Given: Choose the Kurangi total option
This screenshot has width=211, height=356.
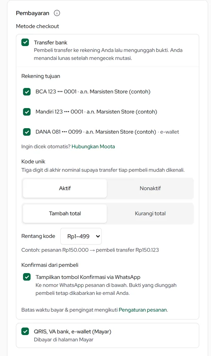Looking at the screenshot, I should click(x=150, y=214).
